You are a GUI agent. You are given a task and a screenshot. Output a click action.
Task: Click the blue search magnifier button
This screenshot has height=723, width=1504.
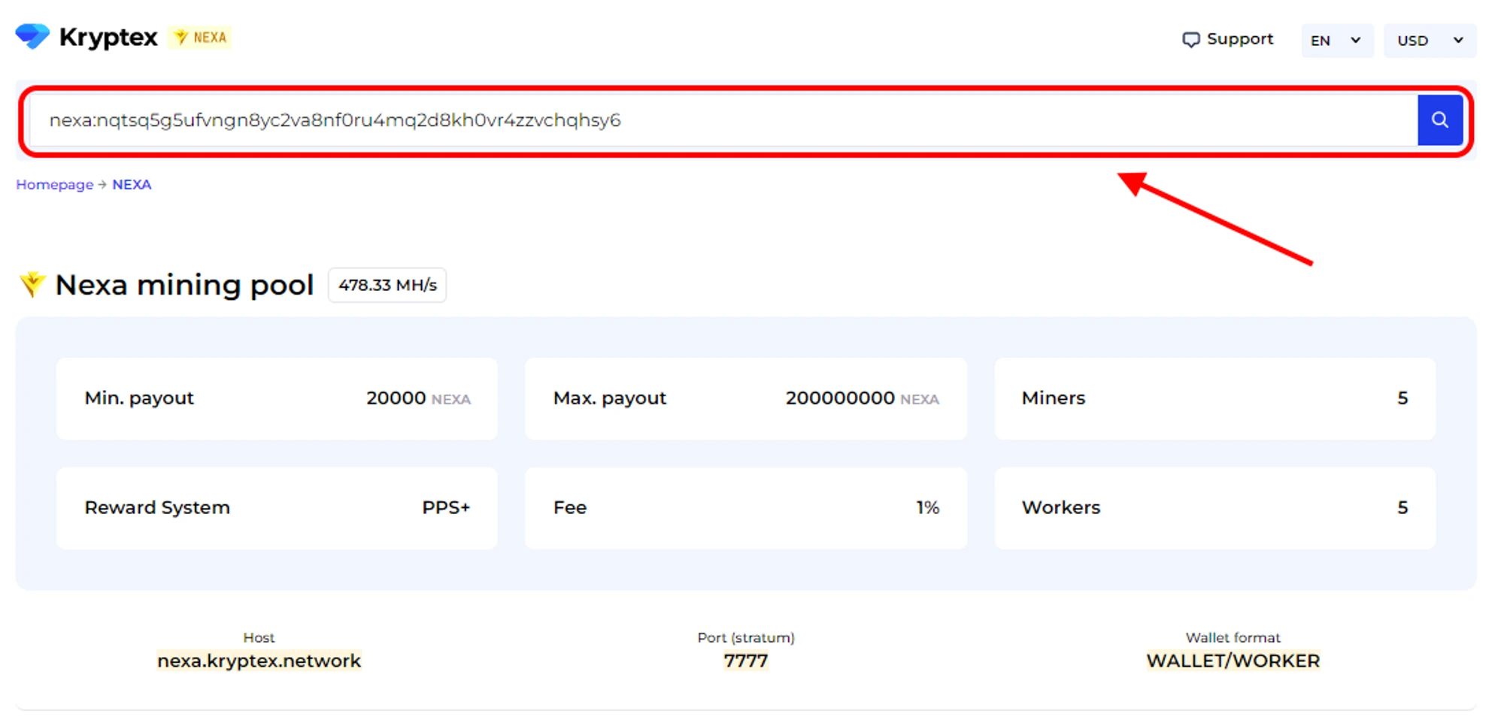click(1439, 120)
